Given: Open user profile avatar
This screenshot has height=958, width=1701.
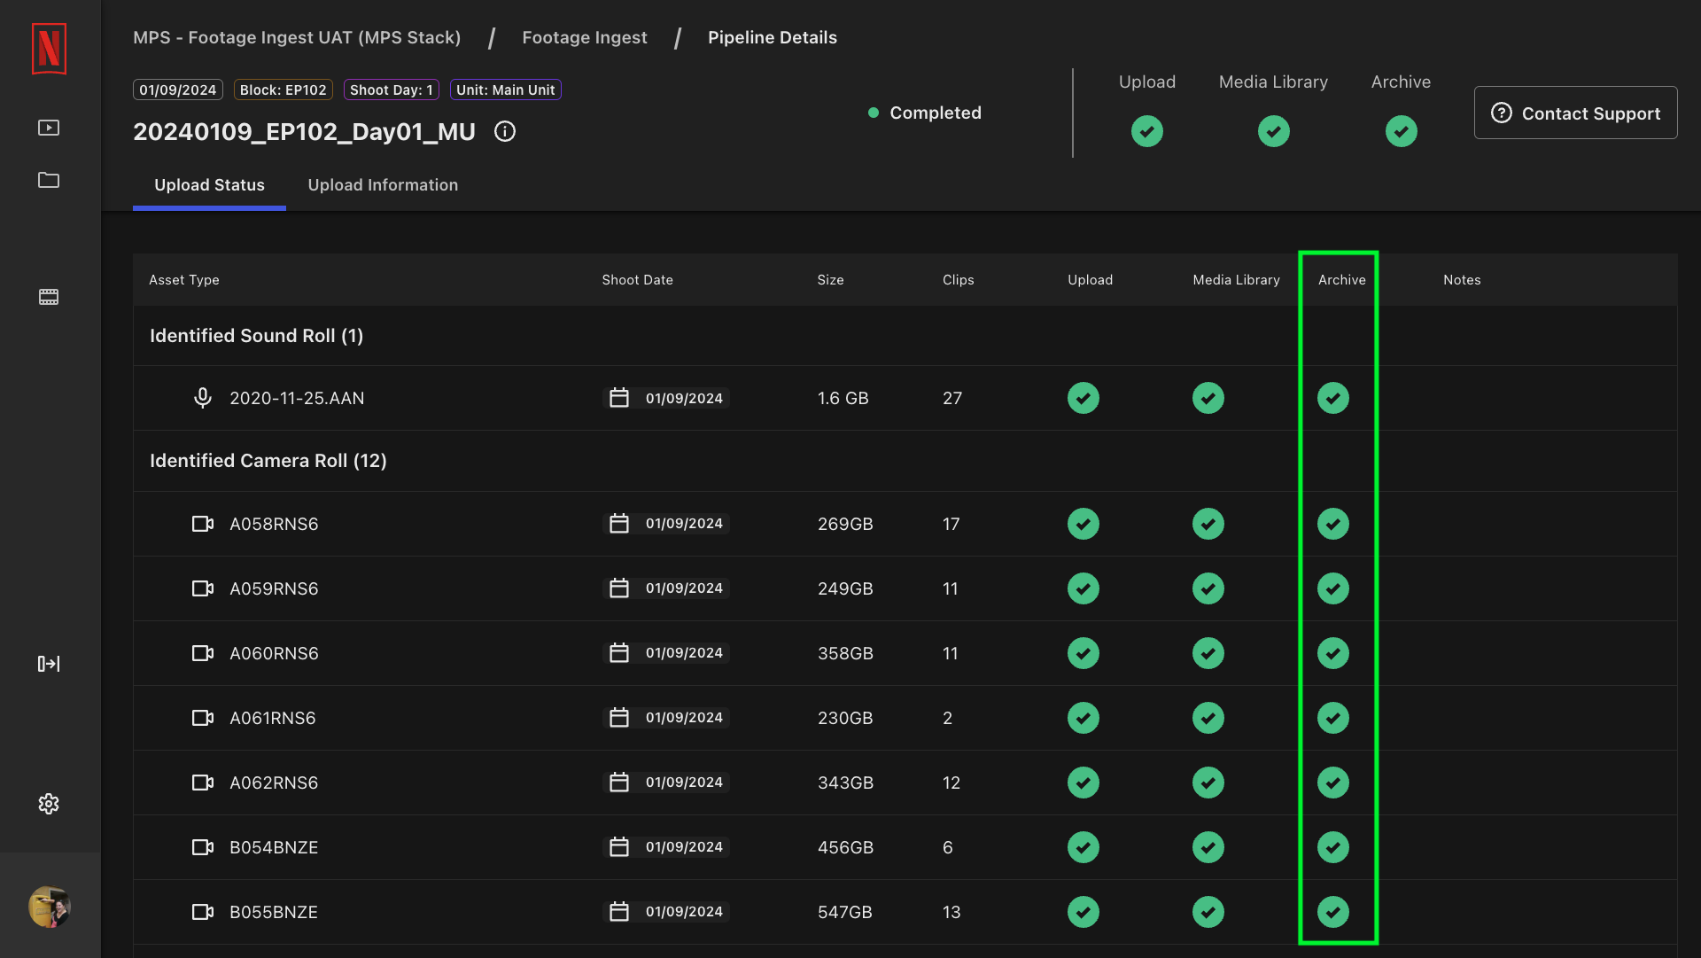Looking at the screenshot, I should (x=50, y=907).
